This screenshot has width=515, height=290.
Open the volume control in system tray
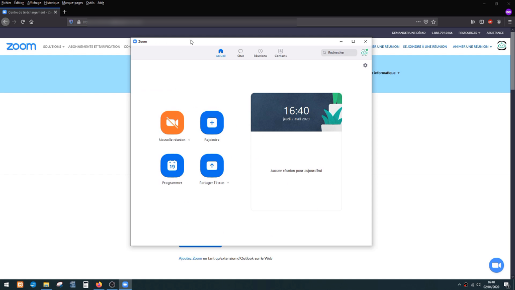pyautogui.click(x=479, y=285)
